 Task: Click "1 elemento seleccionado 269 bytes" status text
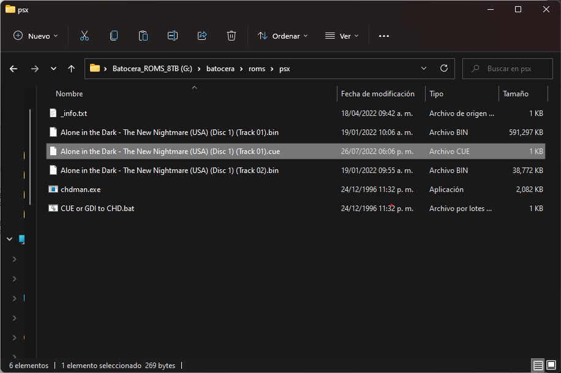118,366
